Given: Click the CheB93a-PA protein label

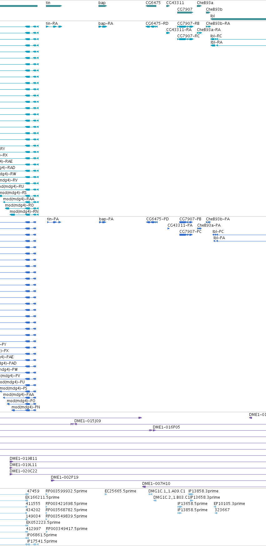Looking at the screenshot, I should click(209, 225).
